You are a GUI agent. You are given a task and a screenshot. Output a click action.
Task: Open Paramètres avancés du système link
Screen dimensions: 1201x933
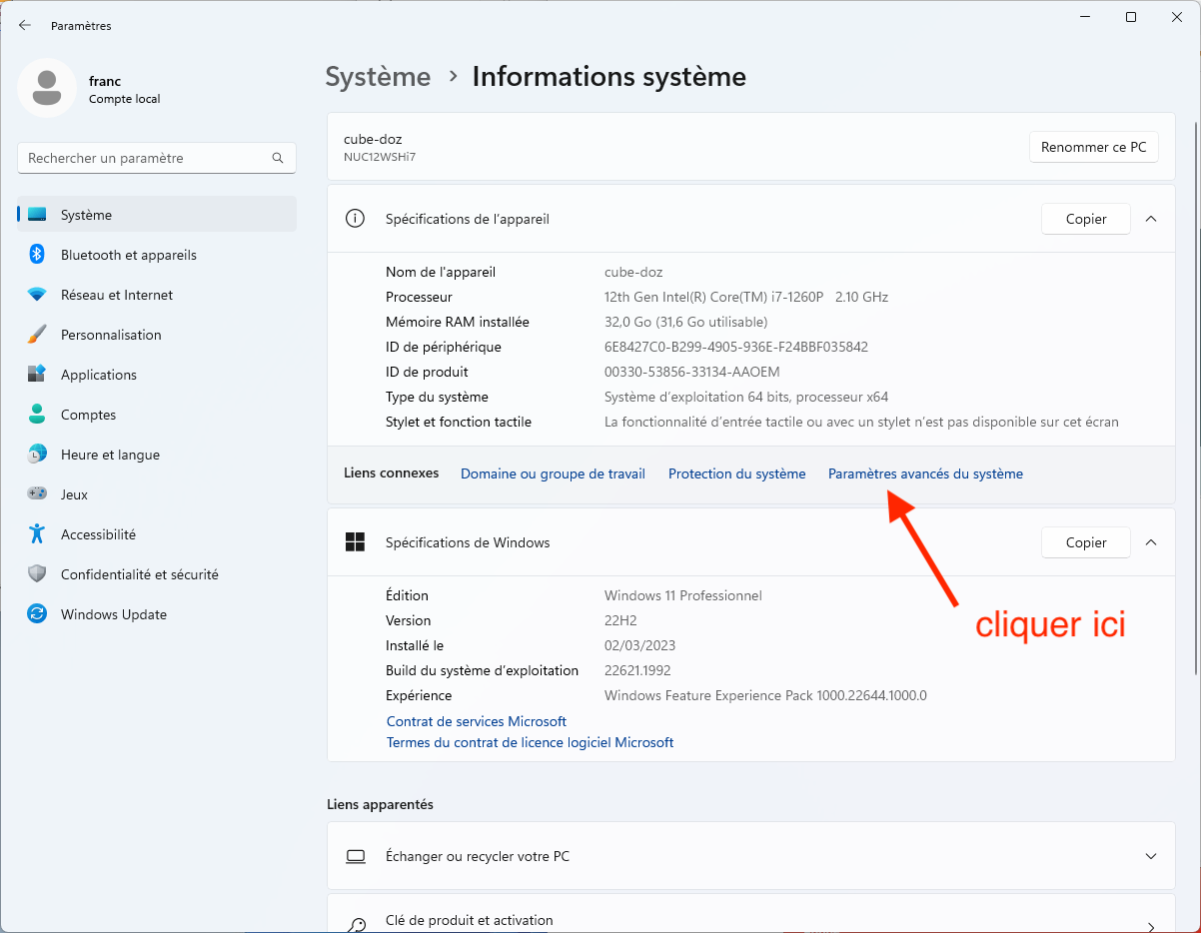coord(925,473)
